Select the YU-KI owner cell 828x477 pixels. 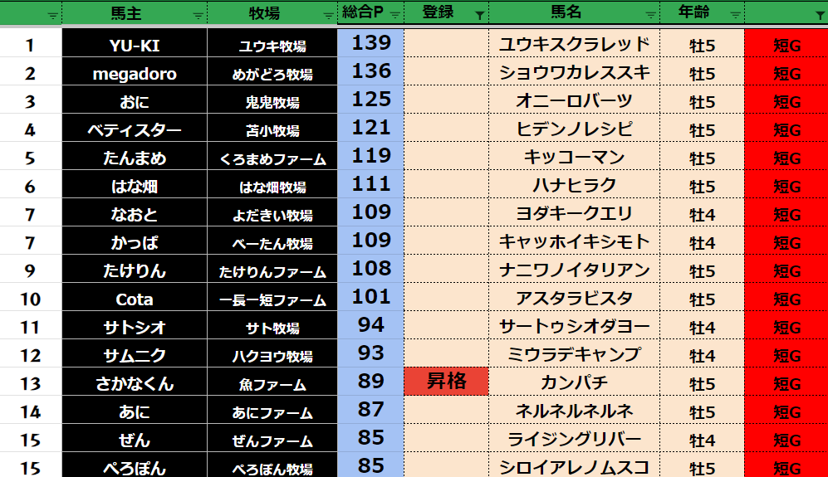[x=135, y=45]
